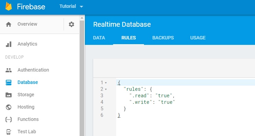Collapse code fold arrow on line 1
This screenshot has height=136, width=255.
[x=106, y=83]
